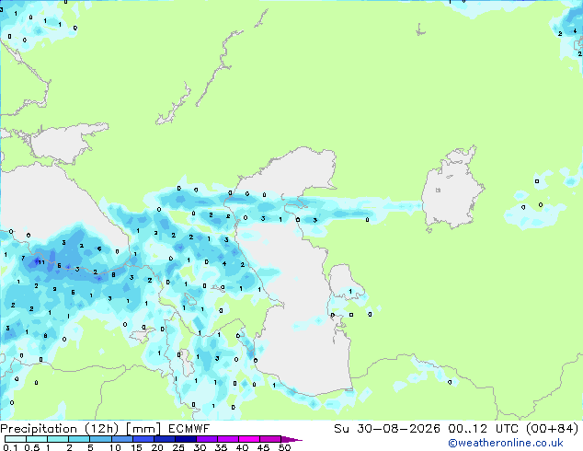Click the "20" legend scale label

tap(157, 447)
